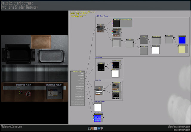Select the material output node title bar
This screenshot has height=132, width=191.
(x=78, y=72)
